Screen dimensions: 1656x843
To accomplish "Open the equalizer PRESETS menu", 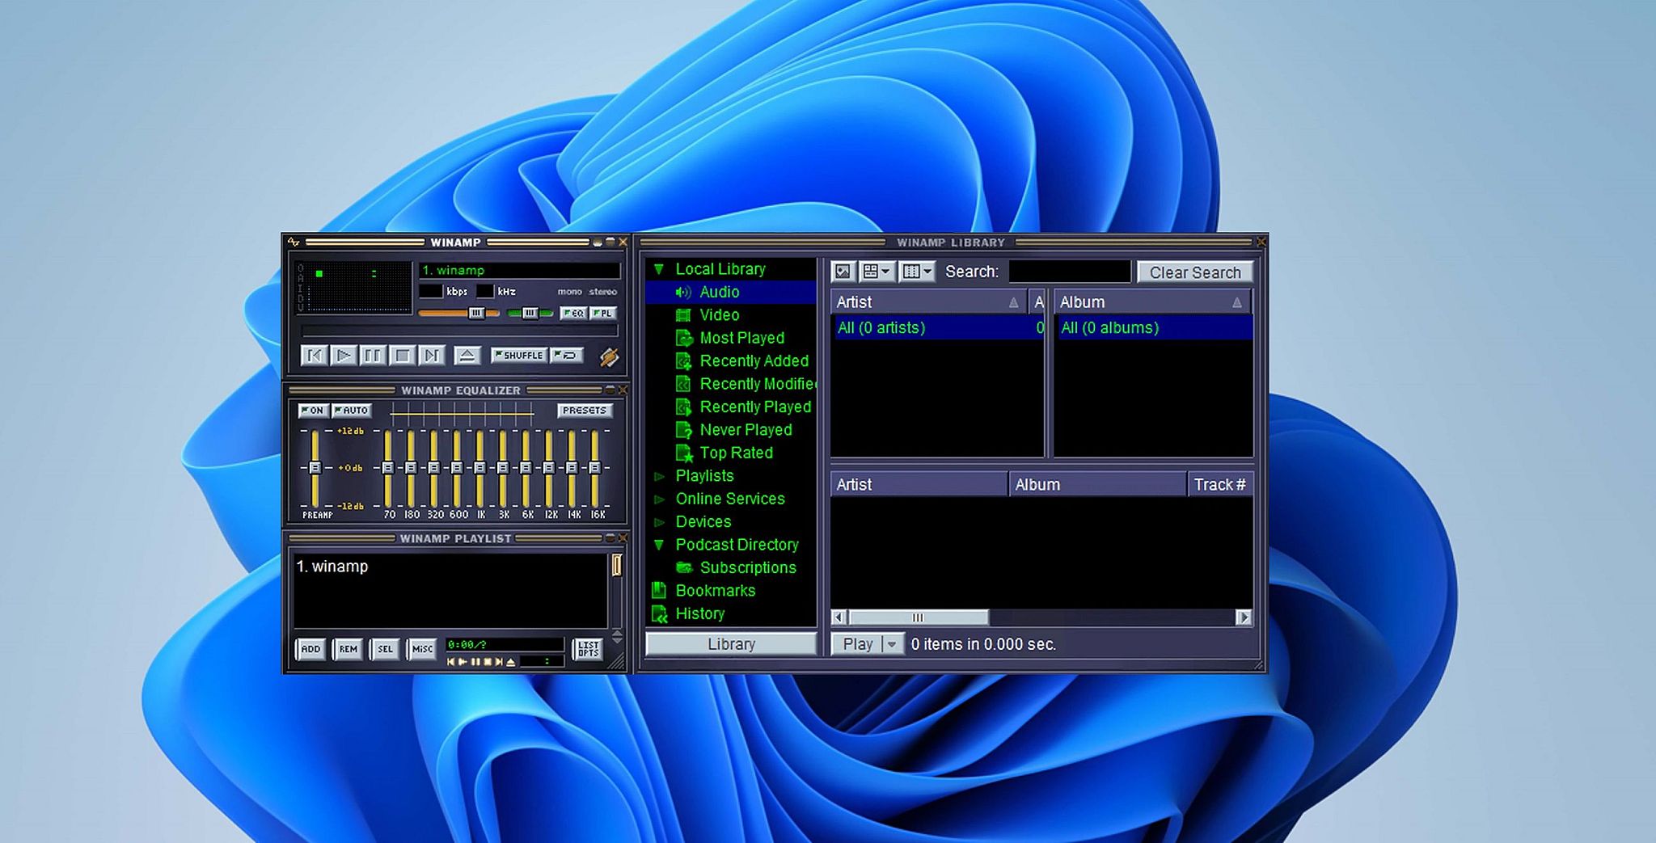I will 585,411.
